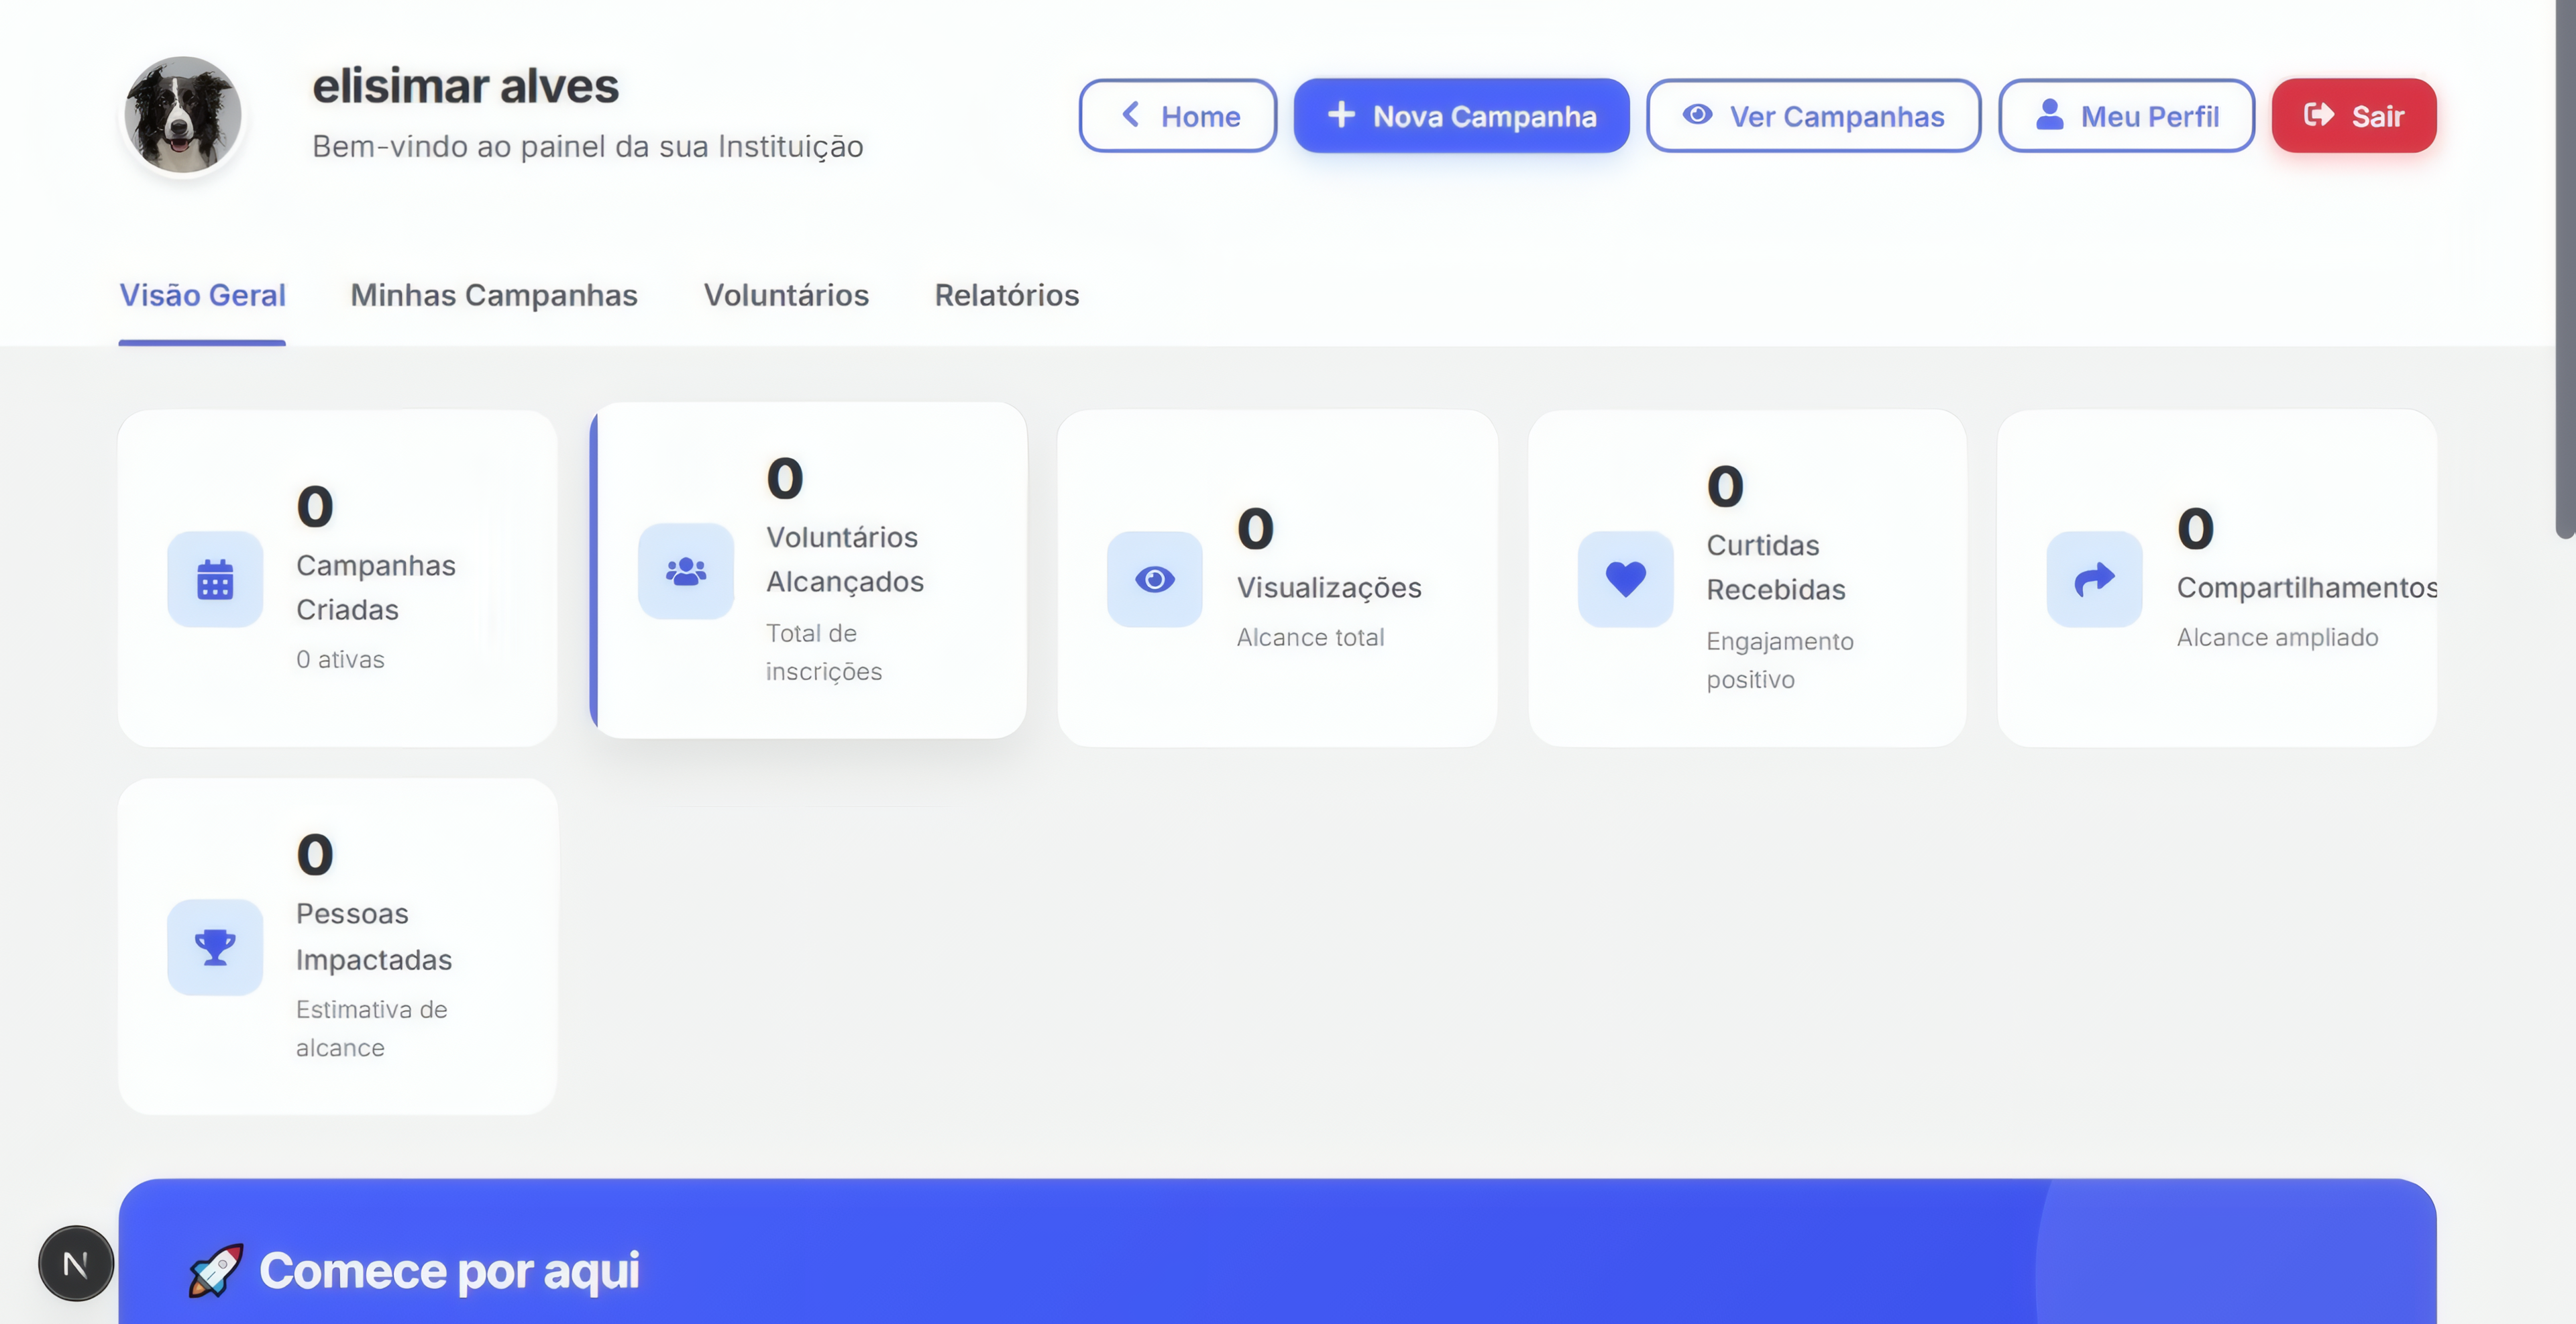
Task: Click the logout icon inside the Sair button
Action: 2319,115
